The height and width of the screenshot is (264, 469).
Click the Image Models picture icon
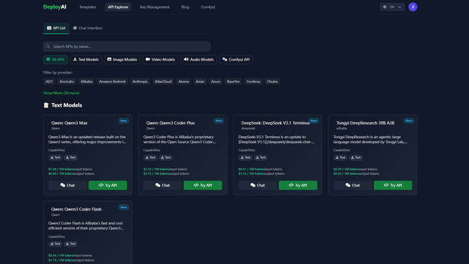[x=109, y=59]
